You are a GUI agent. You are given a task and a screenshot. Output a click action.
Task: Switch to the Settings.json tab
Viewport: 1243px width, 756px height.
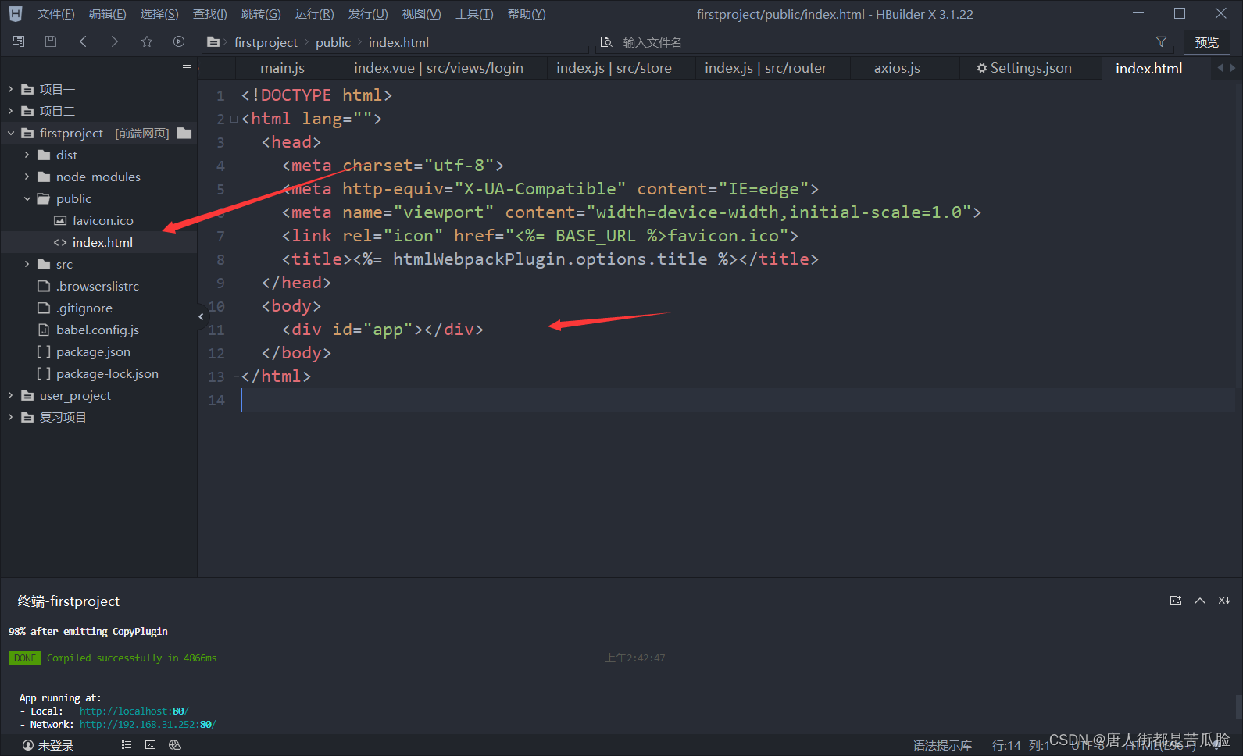pyautogui.click(x=1024, y=68)
